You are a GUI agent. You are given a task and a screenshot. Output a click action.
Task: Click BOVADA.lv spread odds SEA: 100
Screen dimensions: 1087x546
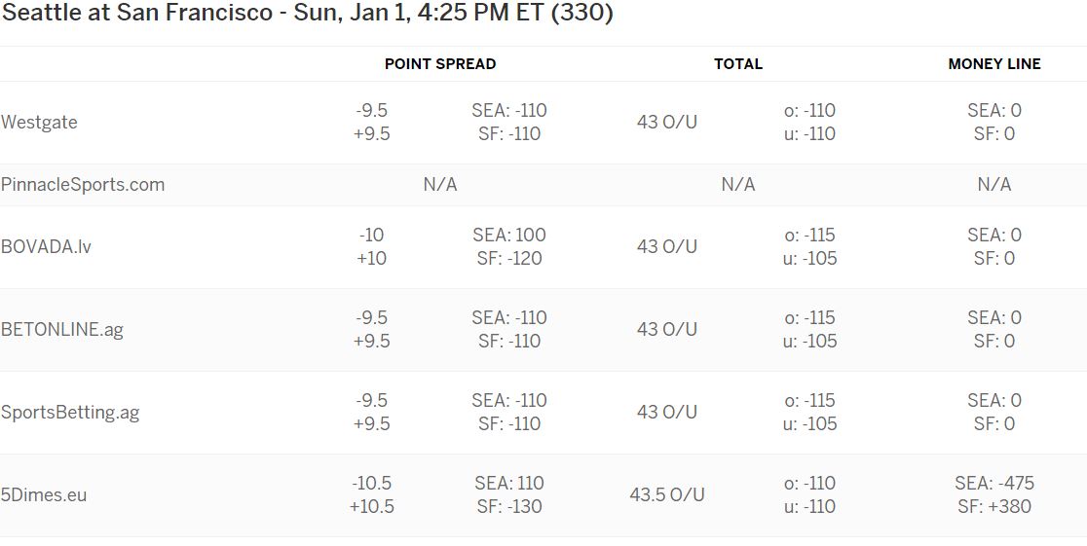(509, 235)
